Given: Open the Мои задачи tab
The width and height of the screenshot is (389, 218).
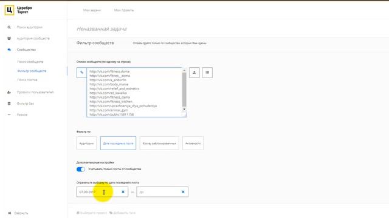Looking at the screenshot, I should coord(92,10).
